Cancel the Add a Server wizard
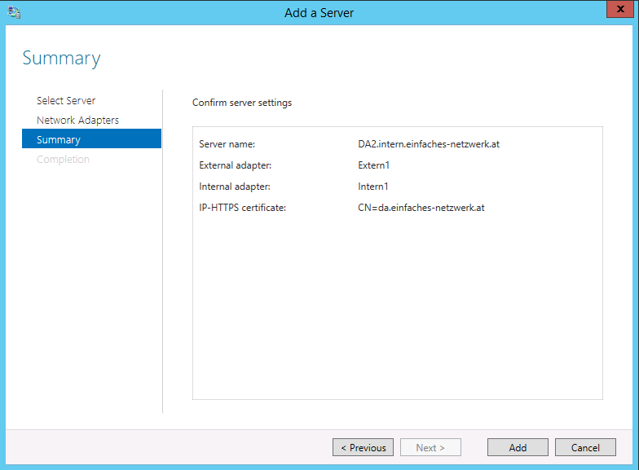This screenshot has height=470, width=639. 585,447
